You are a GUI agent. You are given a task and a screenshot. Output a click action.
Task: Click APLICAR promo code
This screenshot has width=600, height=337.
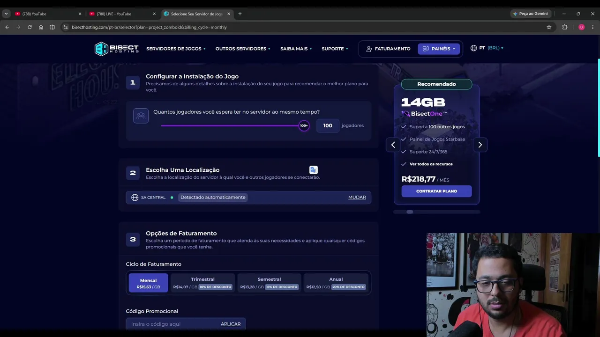click(x=231, y=324)
